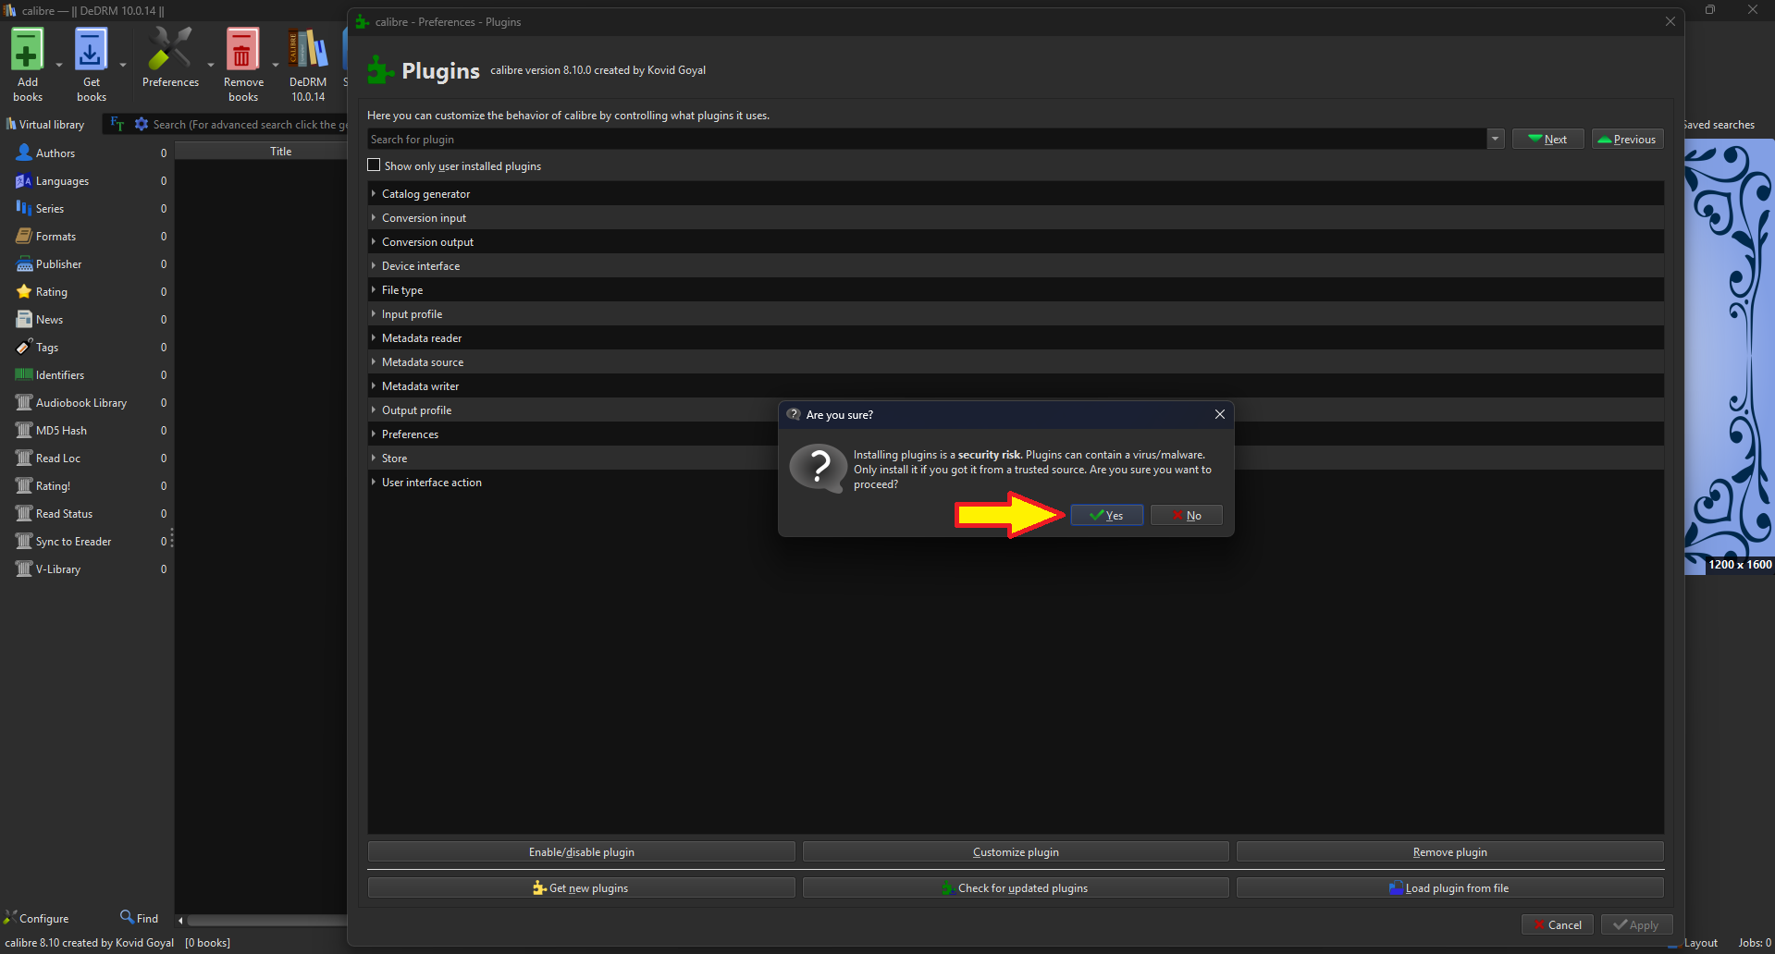The width and height of the screenshot is (1775, 954).
Task: Click Load plugin from file button
Action: point(1449,888)
